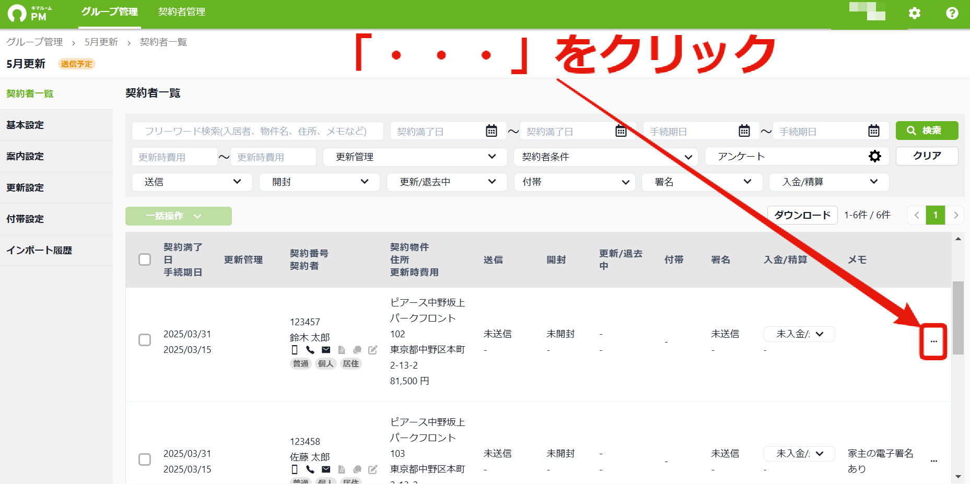Open 案内設定 in sidebar
The width and height of the screenshot is (970, 484).
(x=56, y=157)
